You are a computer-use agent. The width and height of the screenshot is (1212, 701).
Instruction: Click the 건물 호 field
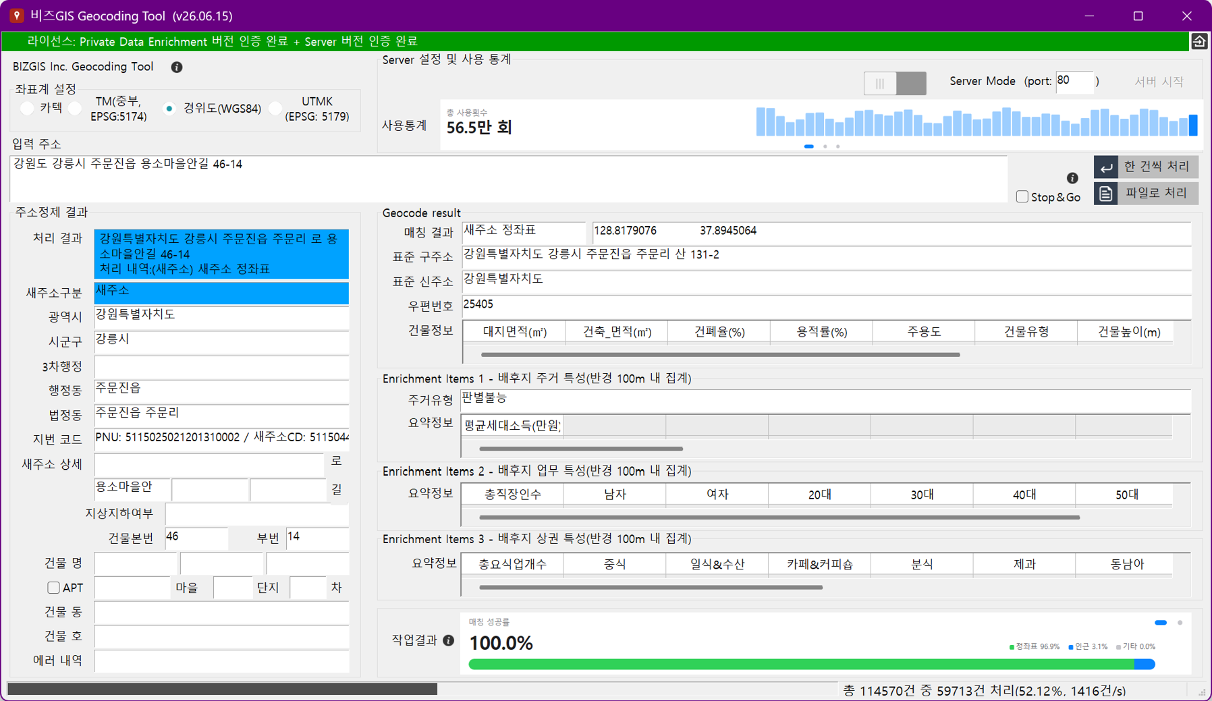(221, 636)
